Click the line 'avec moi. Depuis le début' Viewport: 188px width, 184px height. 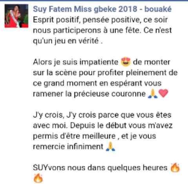pyautogui.click(x=103, y=126)
